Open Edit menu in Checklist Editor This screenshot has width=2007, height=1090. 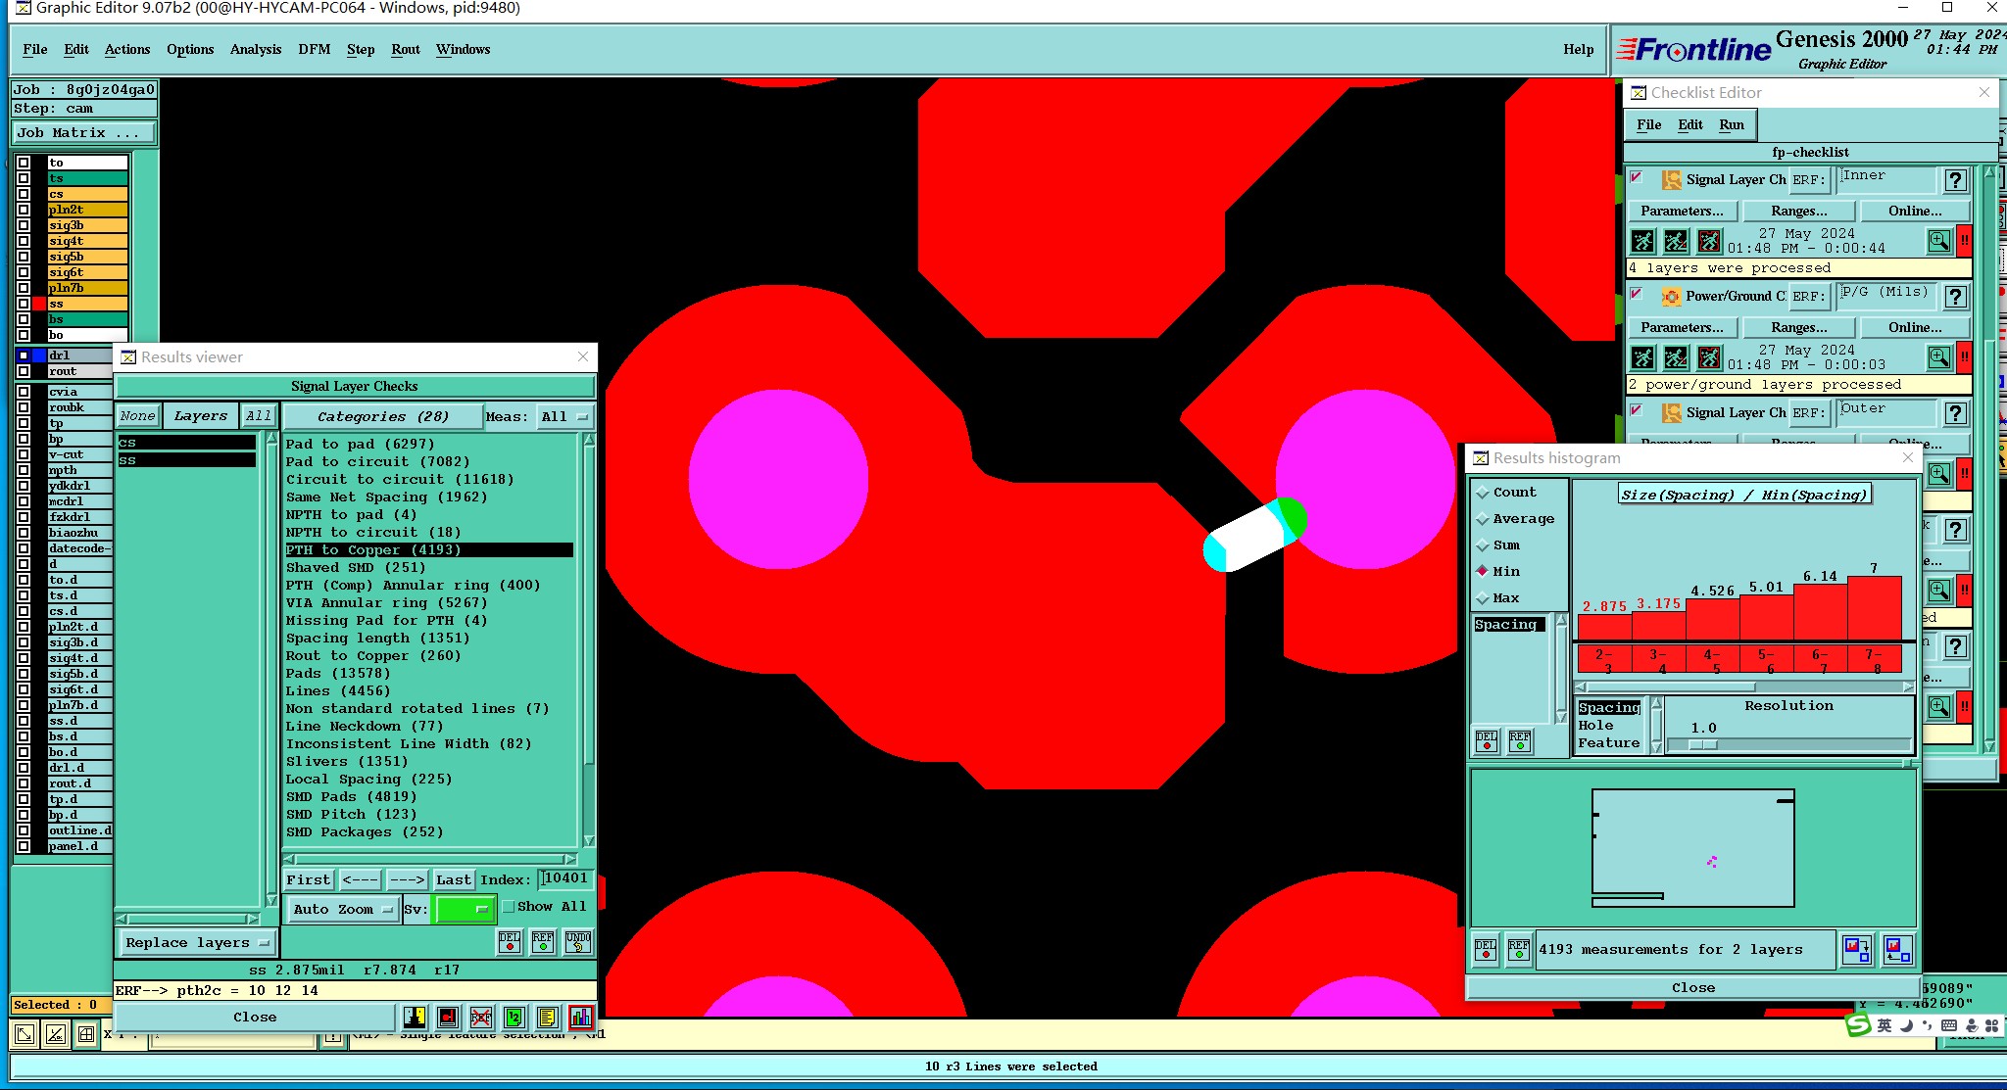pos(1690,125)
